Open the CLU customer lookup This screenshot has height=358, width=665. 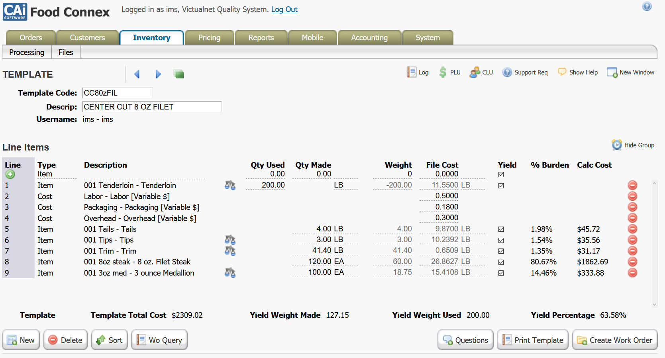(481, 72)
